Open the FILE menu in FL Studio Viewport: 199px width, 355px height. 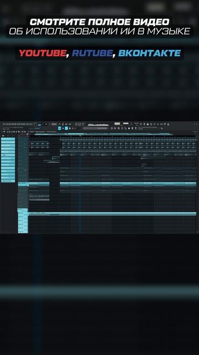click(x=4, y=124)
